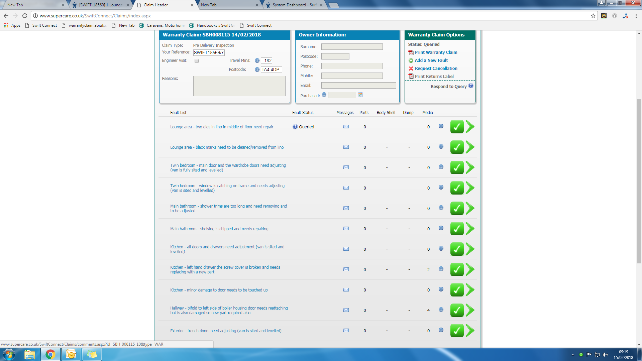642x361 pixels.
Task: Toggle the Engineer Visit checkbox
Action: 197,61
